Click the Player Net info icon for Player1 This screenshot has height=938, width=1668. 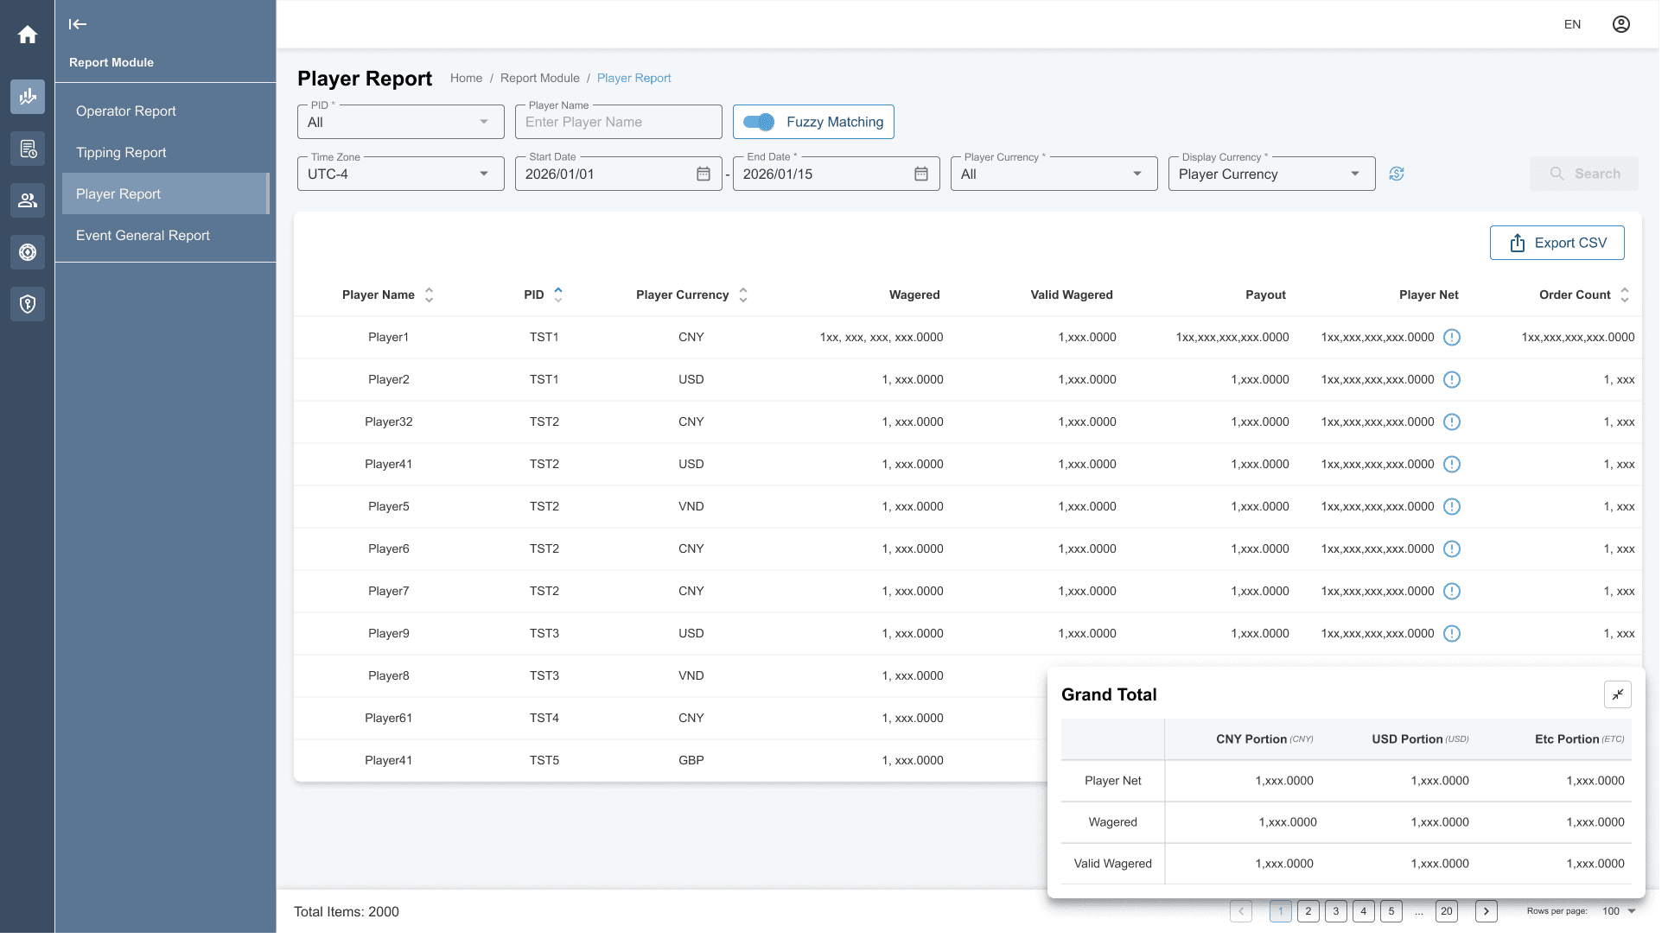(1460, 339)
